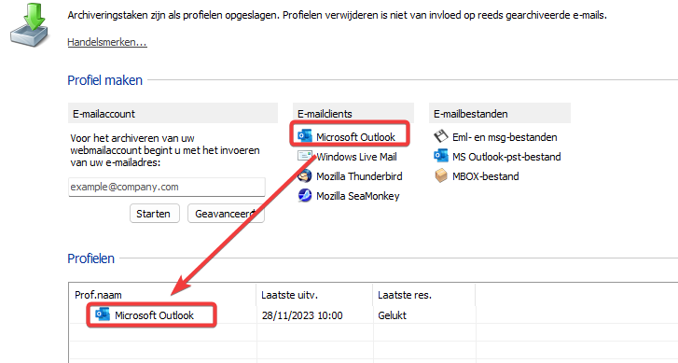Click the Outlook icon in the Profielen list
Screen dimensions: 678x363
click(103, 314)
